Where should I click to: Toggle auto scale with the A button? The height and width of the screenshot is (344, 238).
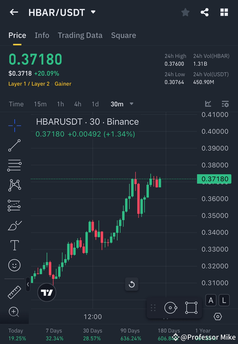(211, 300)
